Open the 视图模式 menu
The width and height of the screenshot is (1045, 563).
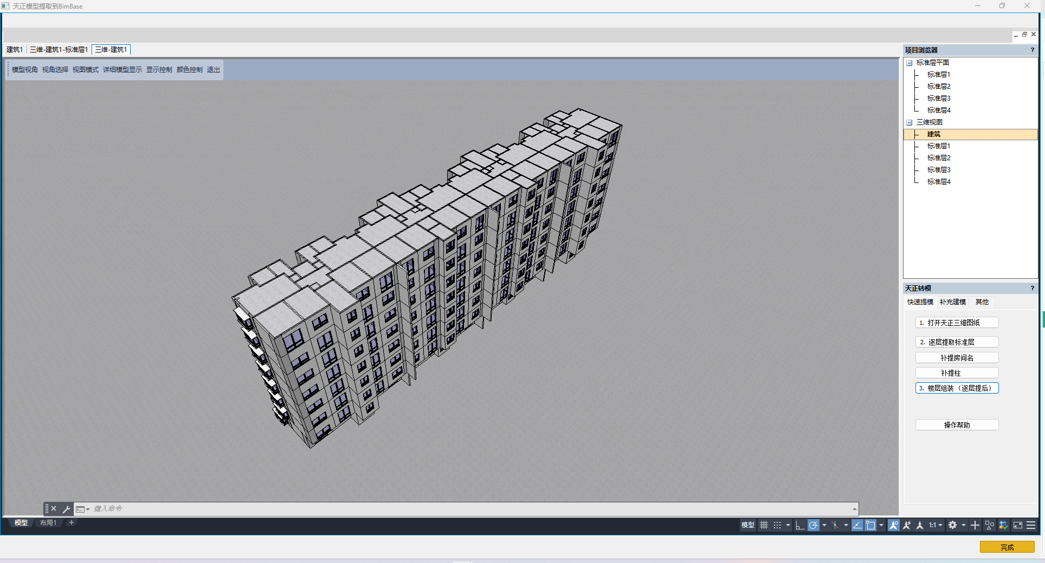click(x=86, y=70)
